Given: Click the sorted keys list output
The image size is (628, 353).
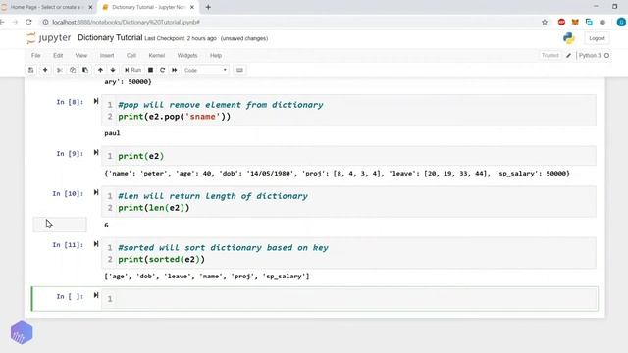Looking at the screenshot, I should [x=207, y=277].
